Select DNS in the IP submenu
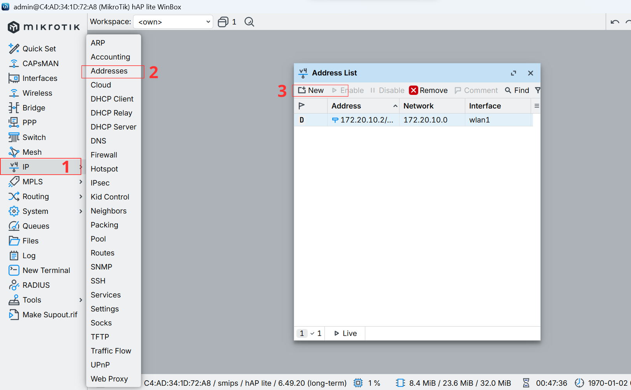This screenshot has width=631, height=390. 98,141
